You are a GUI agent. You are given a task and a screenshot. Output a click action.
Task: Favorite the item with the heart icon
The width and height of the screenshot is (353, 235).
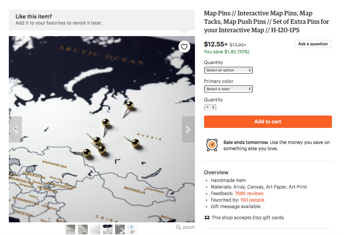click(184, 47)
